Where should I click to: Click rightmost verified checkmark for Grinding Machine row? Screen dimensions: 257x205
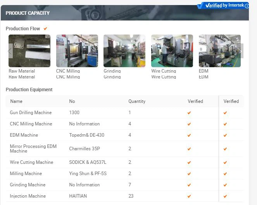pos(225,185)
